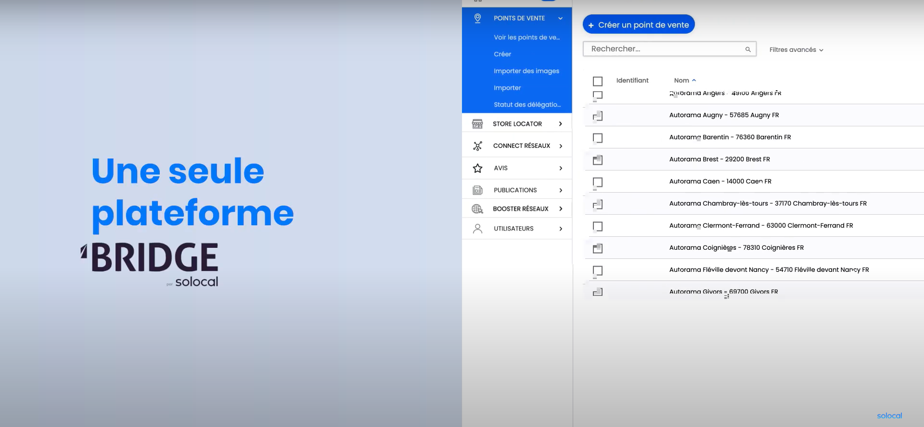Screen dimensions: 924x427
Task: Expand the Connect Réseaux chevron
Action: click(561, 146)
